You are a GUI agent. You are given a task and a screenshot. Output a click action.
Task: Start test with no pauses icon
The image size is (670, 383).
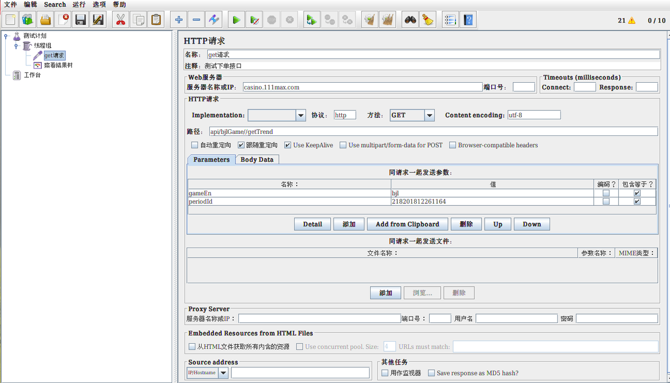[x=254, y=20]
